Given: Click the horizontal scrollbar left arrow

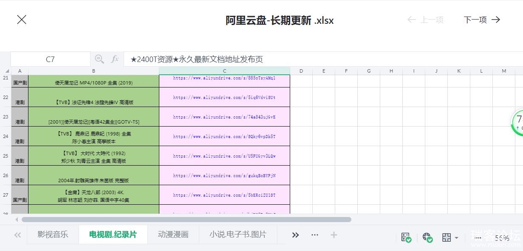Looking at the screenshot, I should 17,220.
